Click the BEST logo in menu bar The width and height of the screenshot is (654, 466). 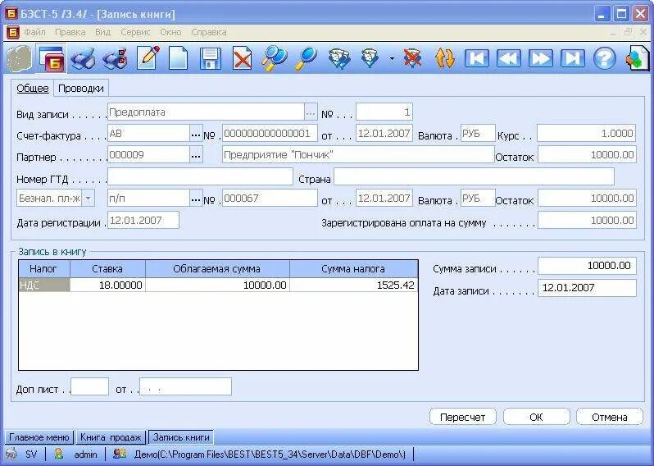pyautogui.click(x=13, y=32)
